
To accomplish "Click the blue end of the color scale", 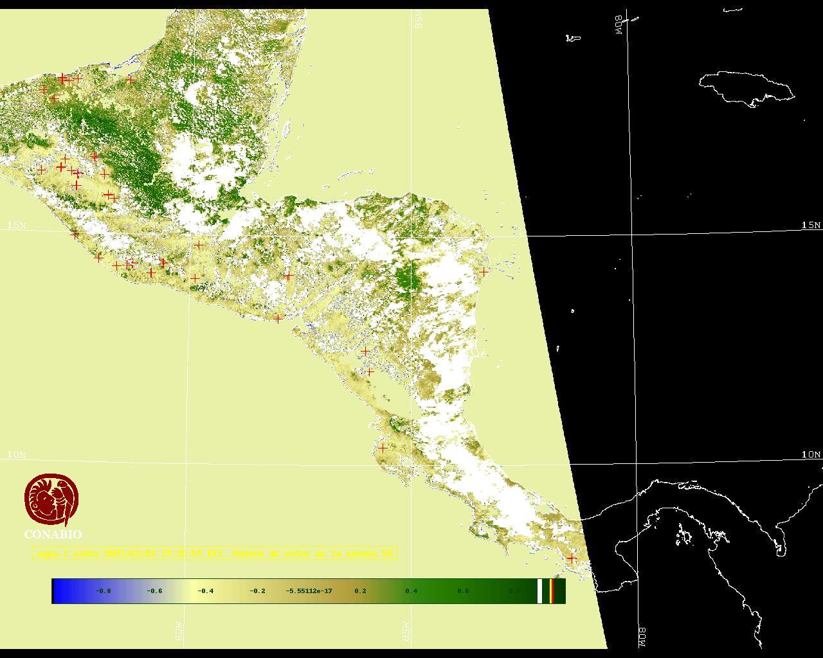I will click(x=62, y=591).
